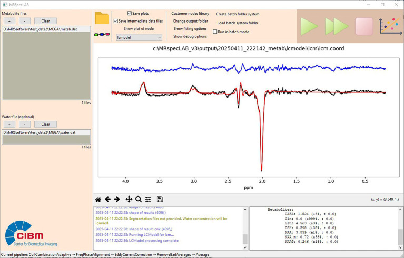Toggle Save intermediate data files checkbox
The image size is (404, 258).
[x=116, y=21]
